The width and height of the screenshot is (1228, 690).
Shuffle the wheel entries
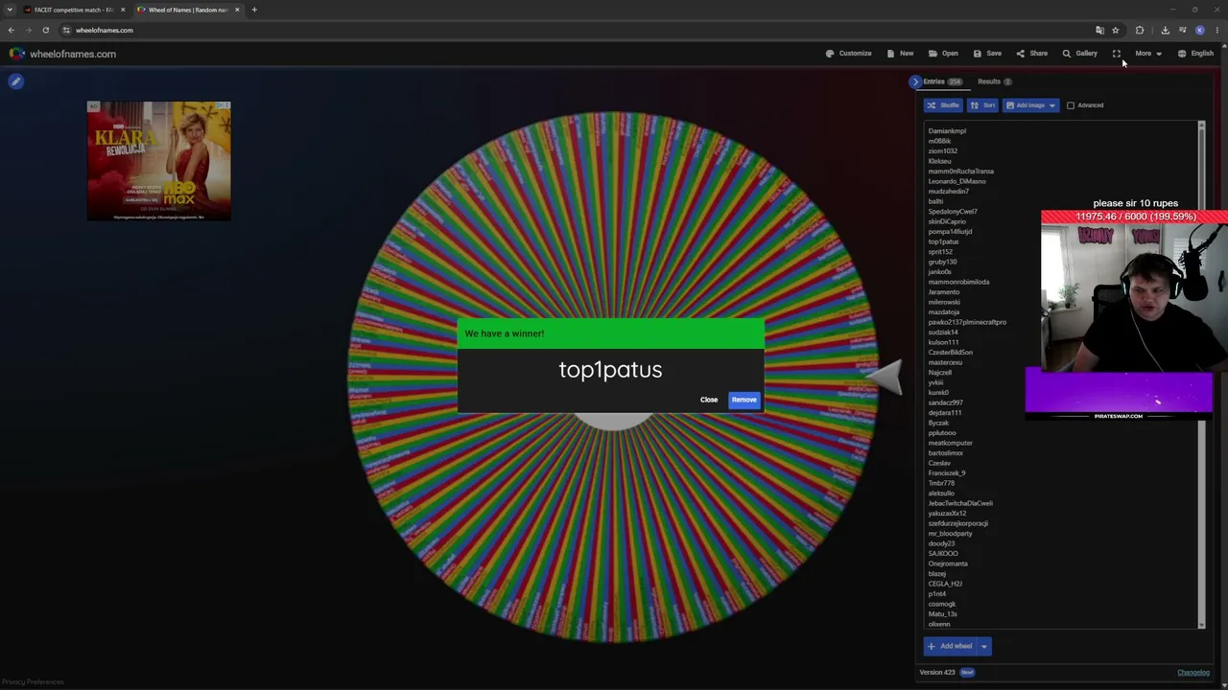coord(943,105)
